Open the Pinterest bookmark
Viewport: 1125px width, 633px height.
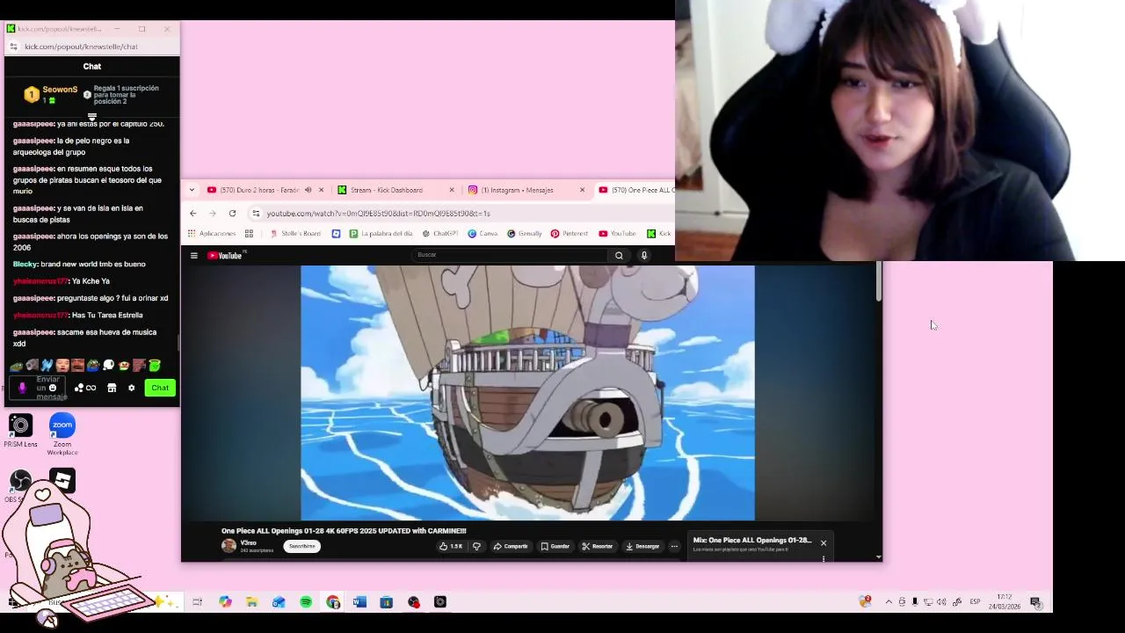(x=570, y=234)
